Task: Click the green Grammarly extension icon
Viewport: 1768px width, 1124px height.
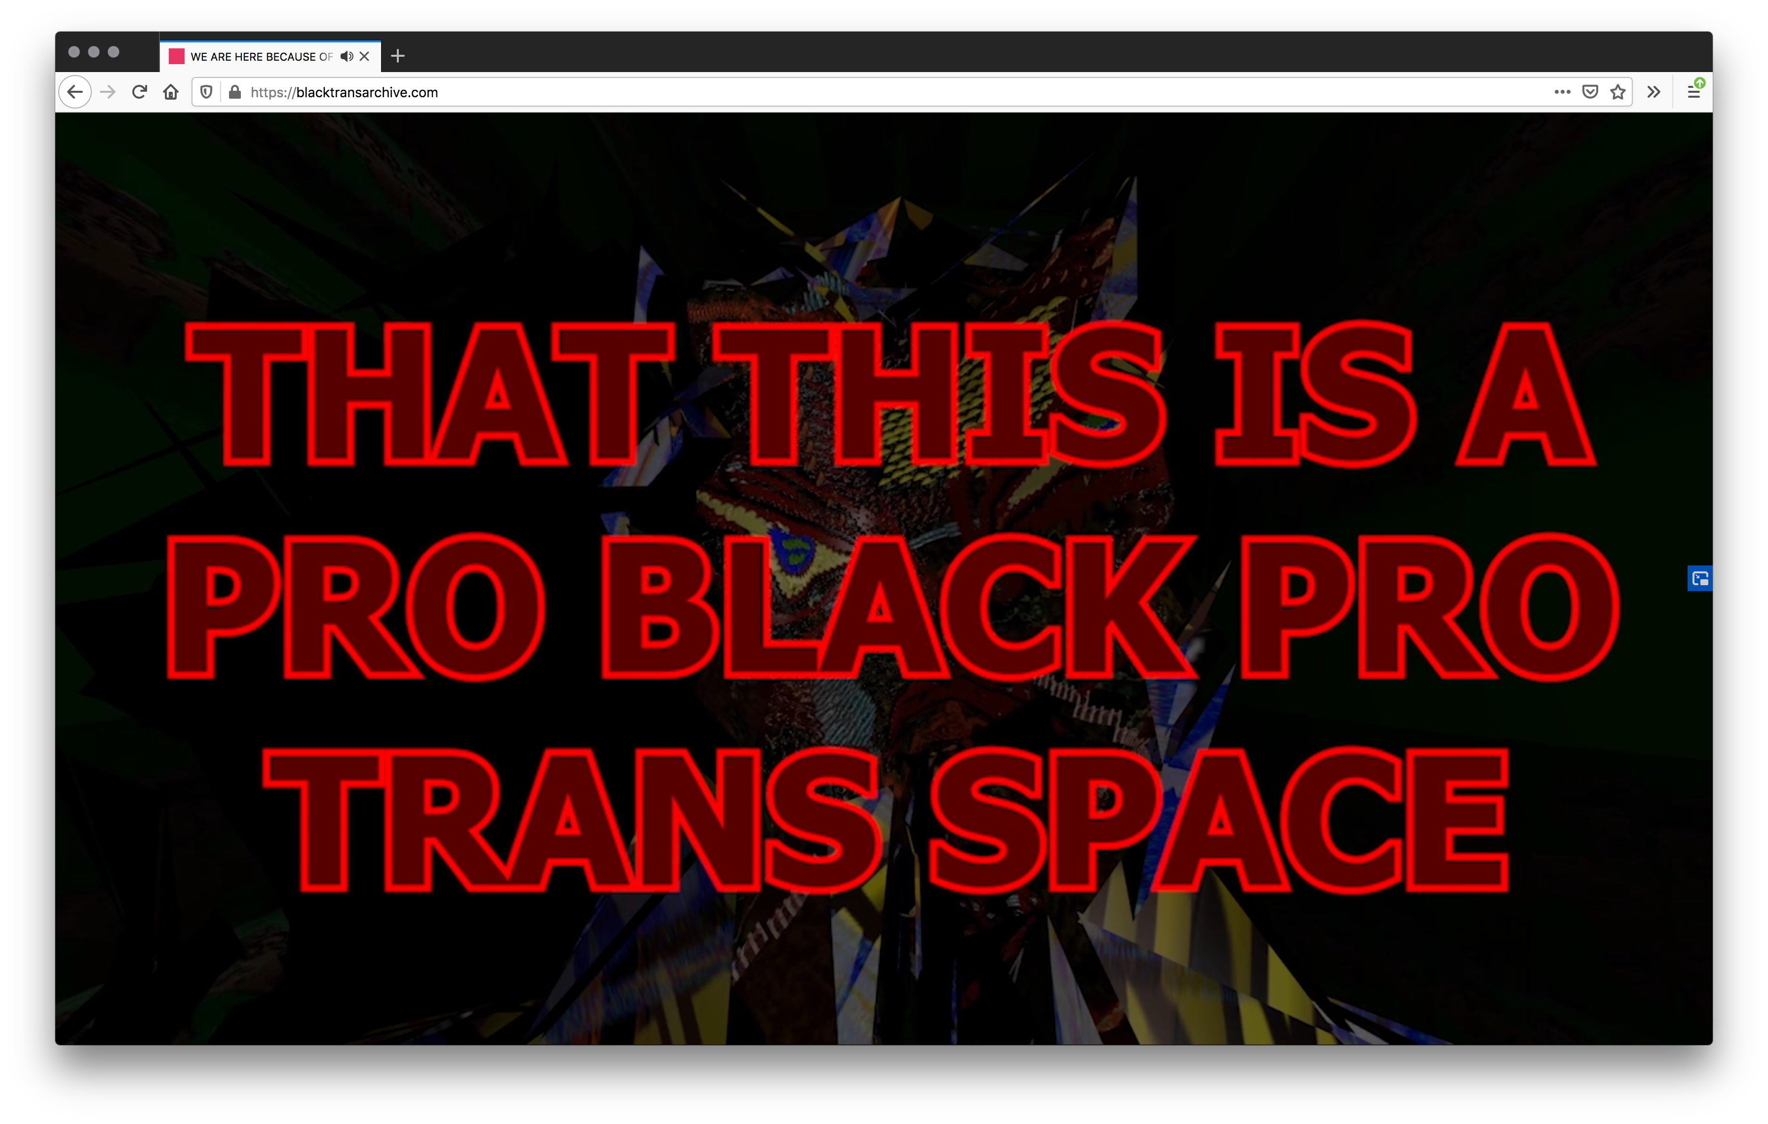Action: (x=1701, y=81)
